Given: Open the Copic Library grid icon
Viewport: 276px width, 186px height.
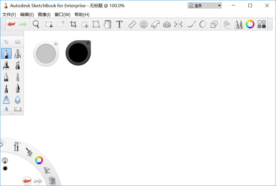Looking at the screenshot, I should 262,24.
